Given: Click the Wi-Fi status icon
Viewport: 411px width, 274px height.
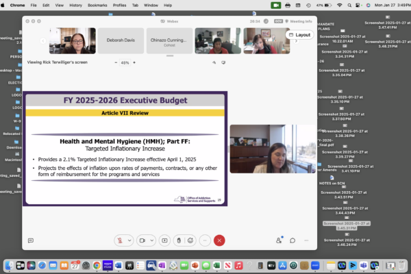Looking at the screenshot, I should (340, 5).
